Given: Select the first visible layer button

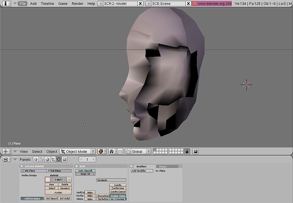Looking at the screenshot, I should point(155,150).
